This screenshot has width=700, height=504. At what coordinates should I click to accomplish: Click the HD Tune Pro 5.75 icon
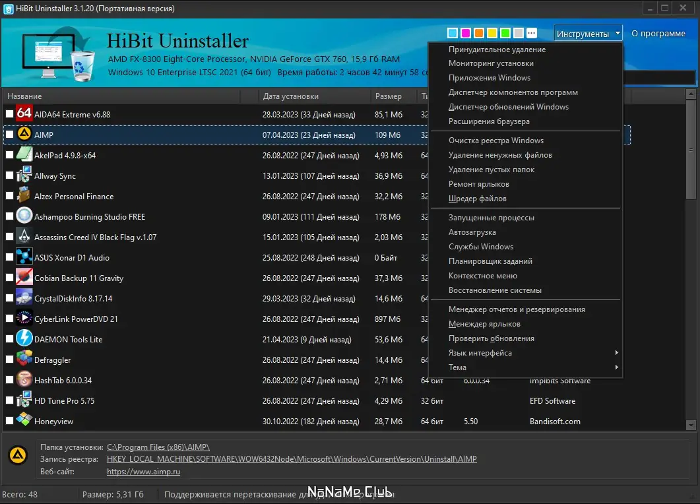pyautogui.click(x=24, y=400)
